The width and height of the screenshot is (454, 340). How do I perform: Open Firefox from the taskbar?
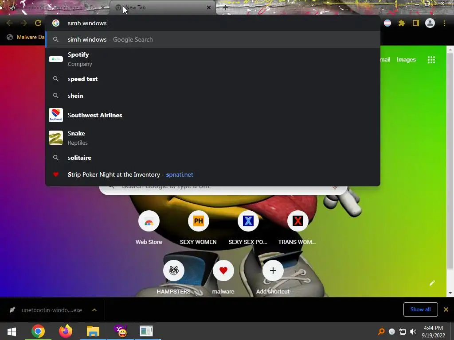pos(66,331)
